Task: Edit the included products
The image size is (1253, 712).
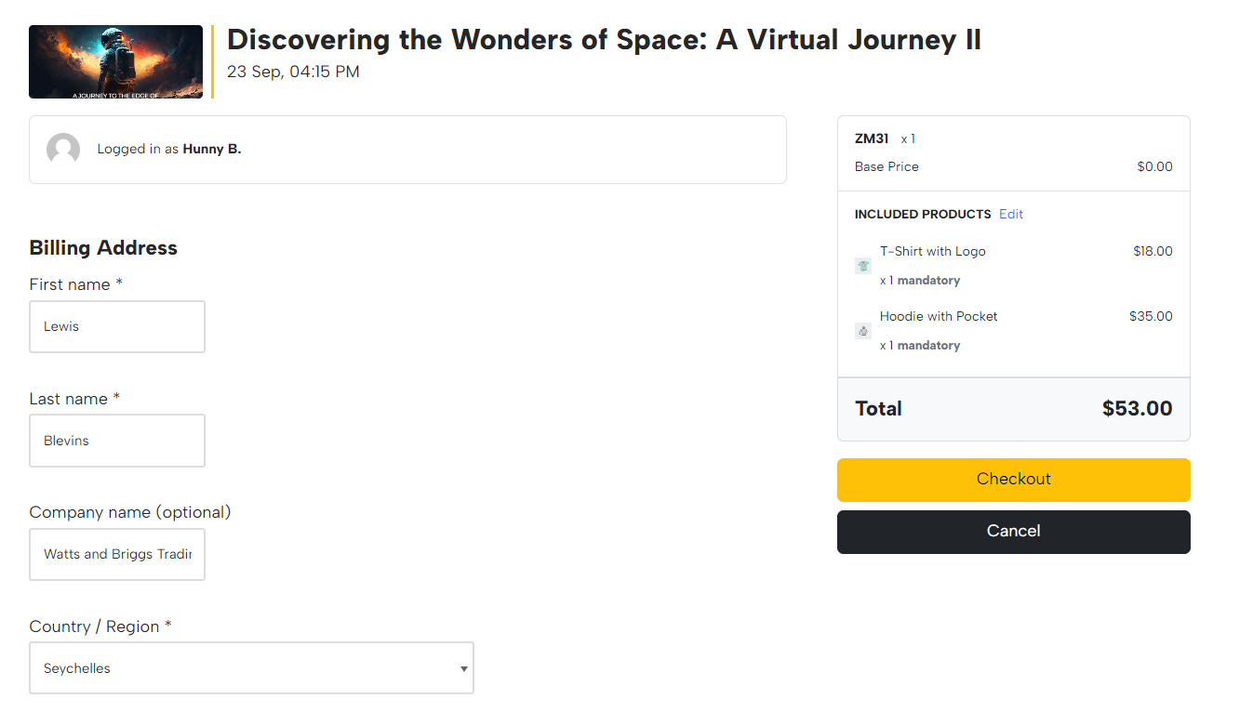Action: 1010,214
